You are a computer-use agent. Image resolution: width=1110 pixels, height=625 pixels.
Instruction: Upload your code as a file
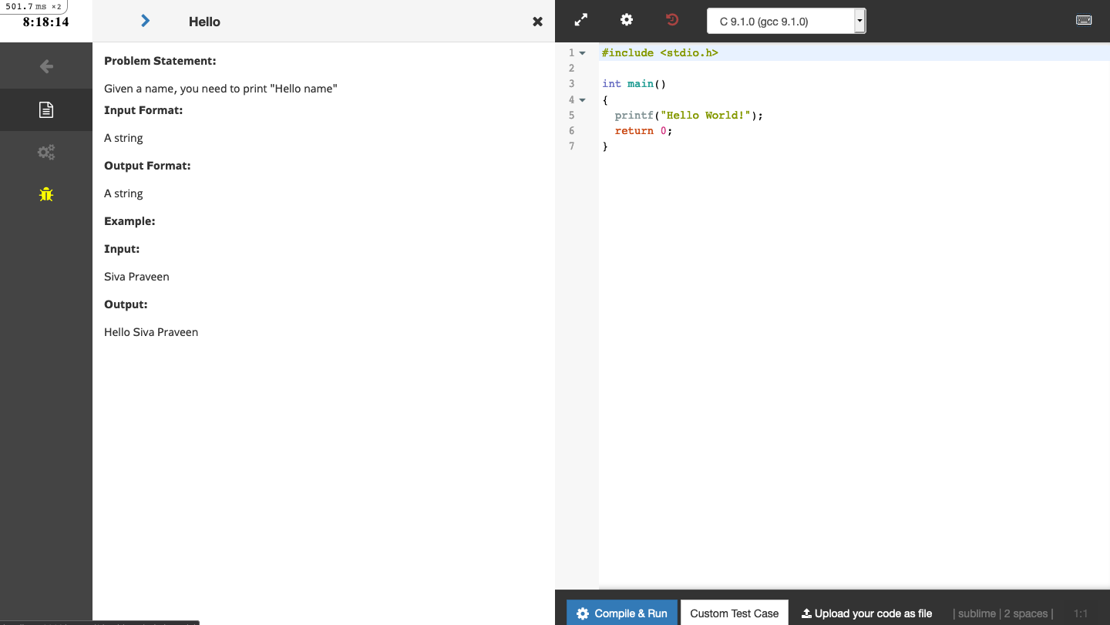(x=866, y=613)
